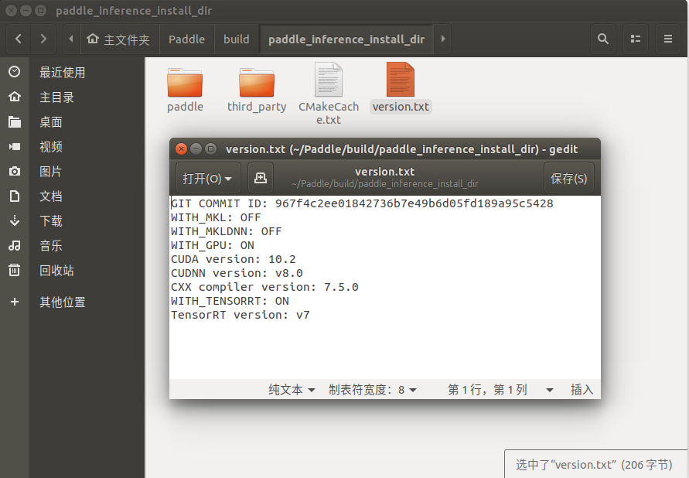The width and height of the screenshot is (689, 478).
Task: Click the TensorRT version: v7 line
Action: coord(240,315)
